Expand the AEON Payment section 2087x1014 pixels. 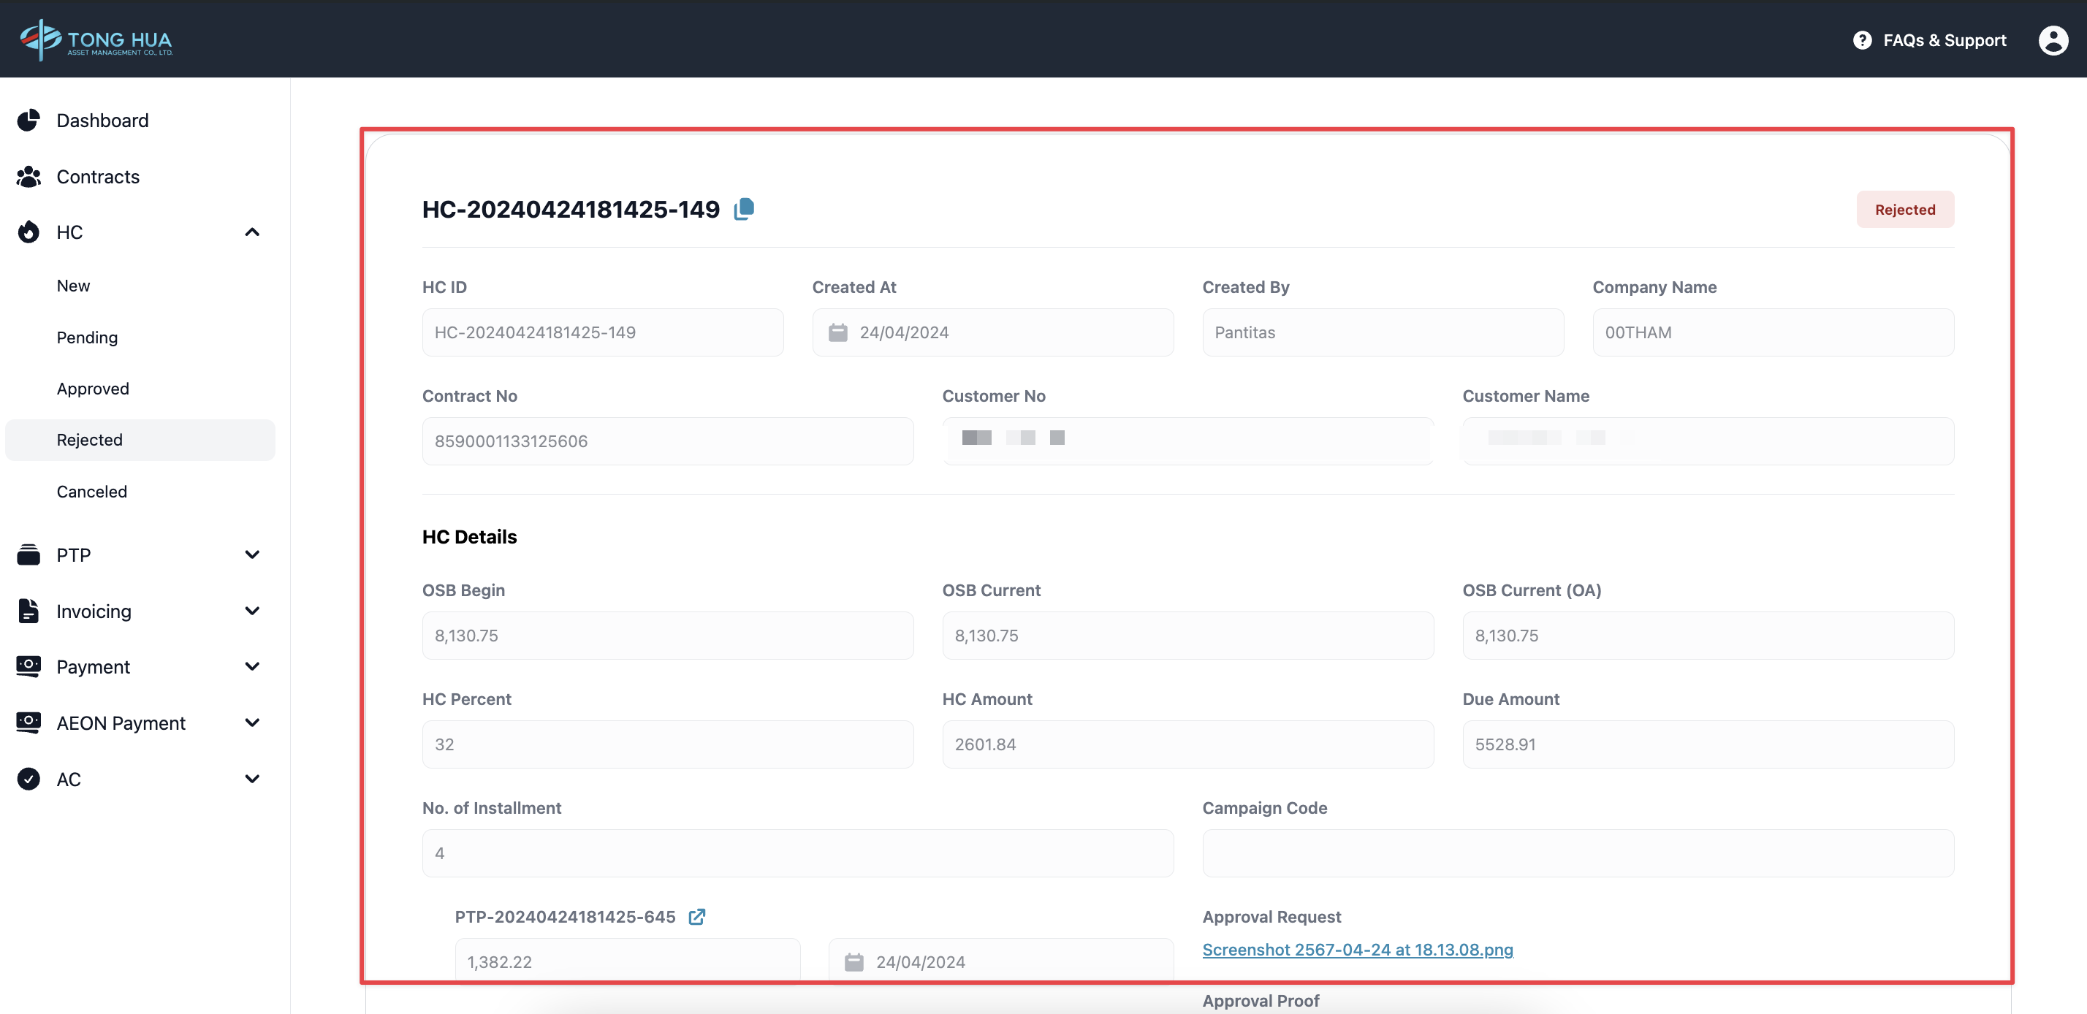click(252, 723)
